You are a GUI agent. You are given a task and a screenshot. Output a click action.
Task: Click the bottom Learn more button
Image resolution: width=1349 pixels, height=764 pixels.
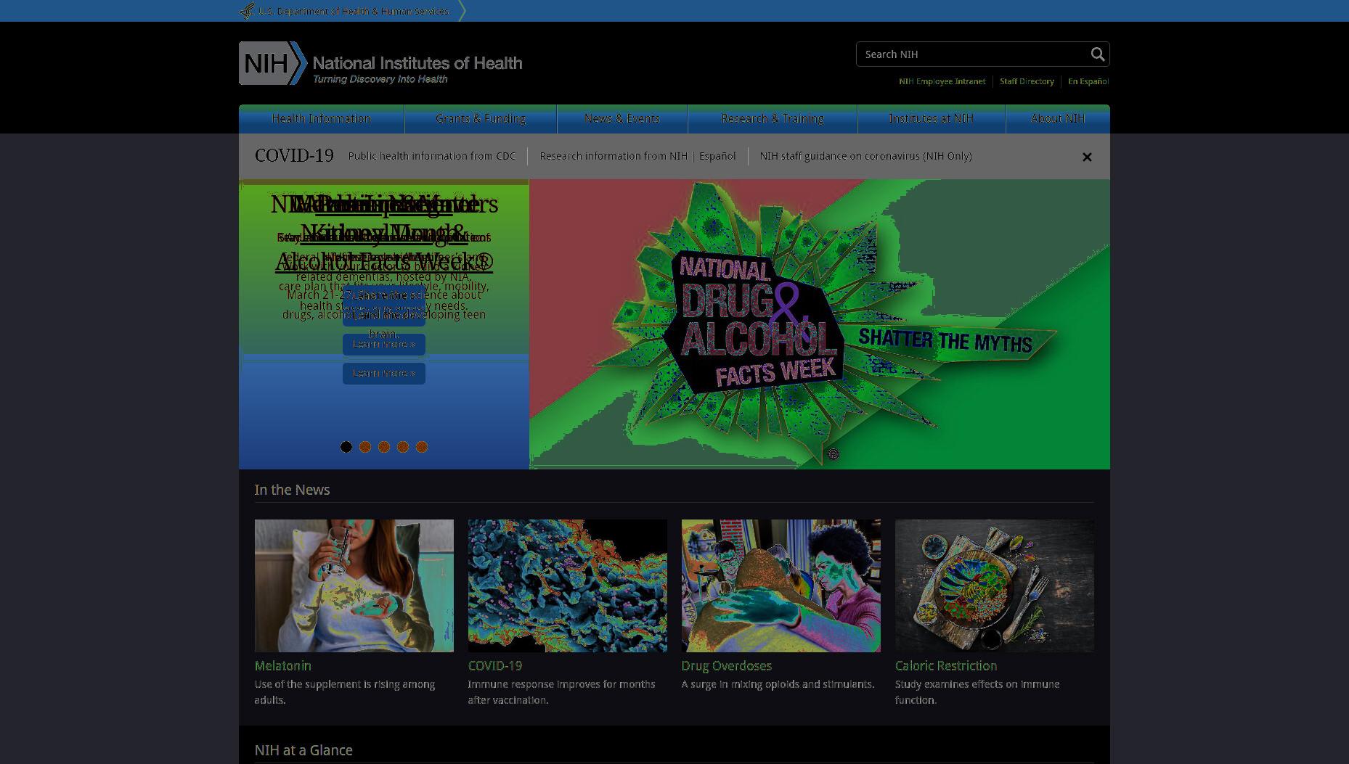click(x=384, y=374)
